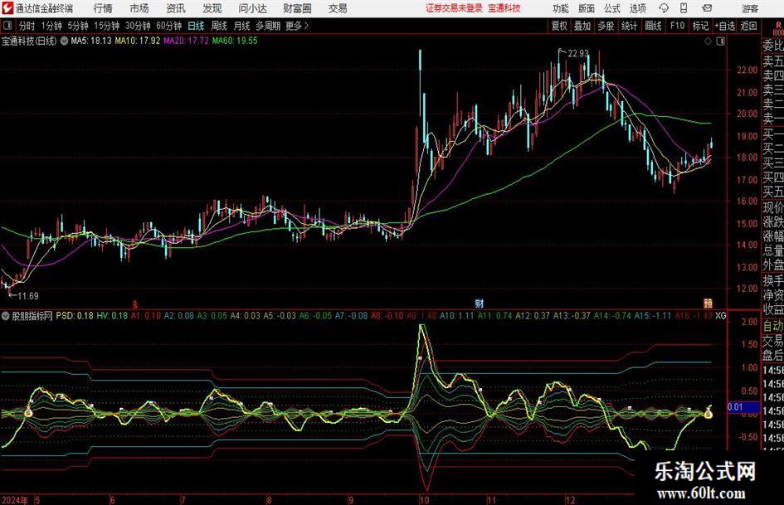The image size is (784, 505).
Task: Expand the dropdown beside 宝通科技(日线)
Action: pos(64,41)
